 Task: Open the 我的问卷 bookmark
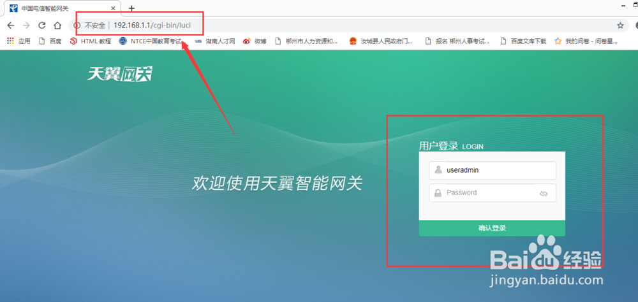point(586,41)
